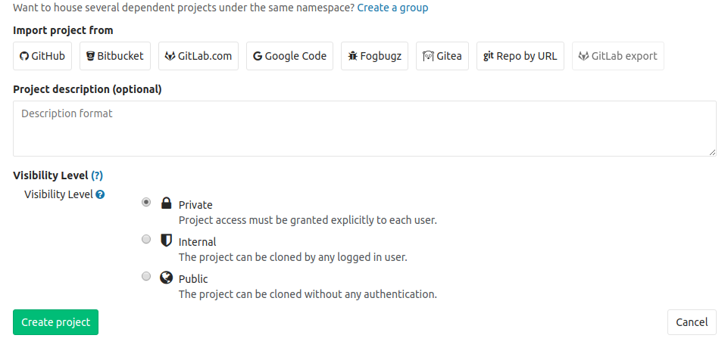Focus the Project description text area
This screenshot has height=357, width=728.
pyautogui.click(x=364, y=129)
